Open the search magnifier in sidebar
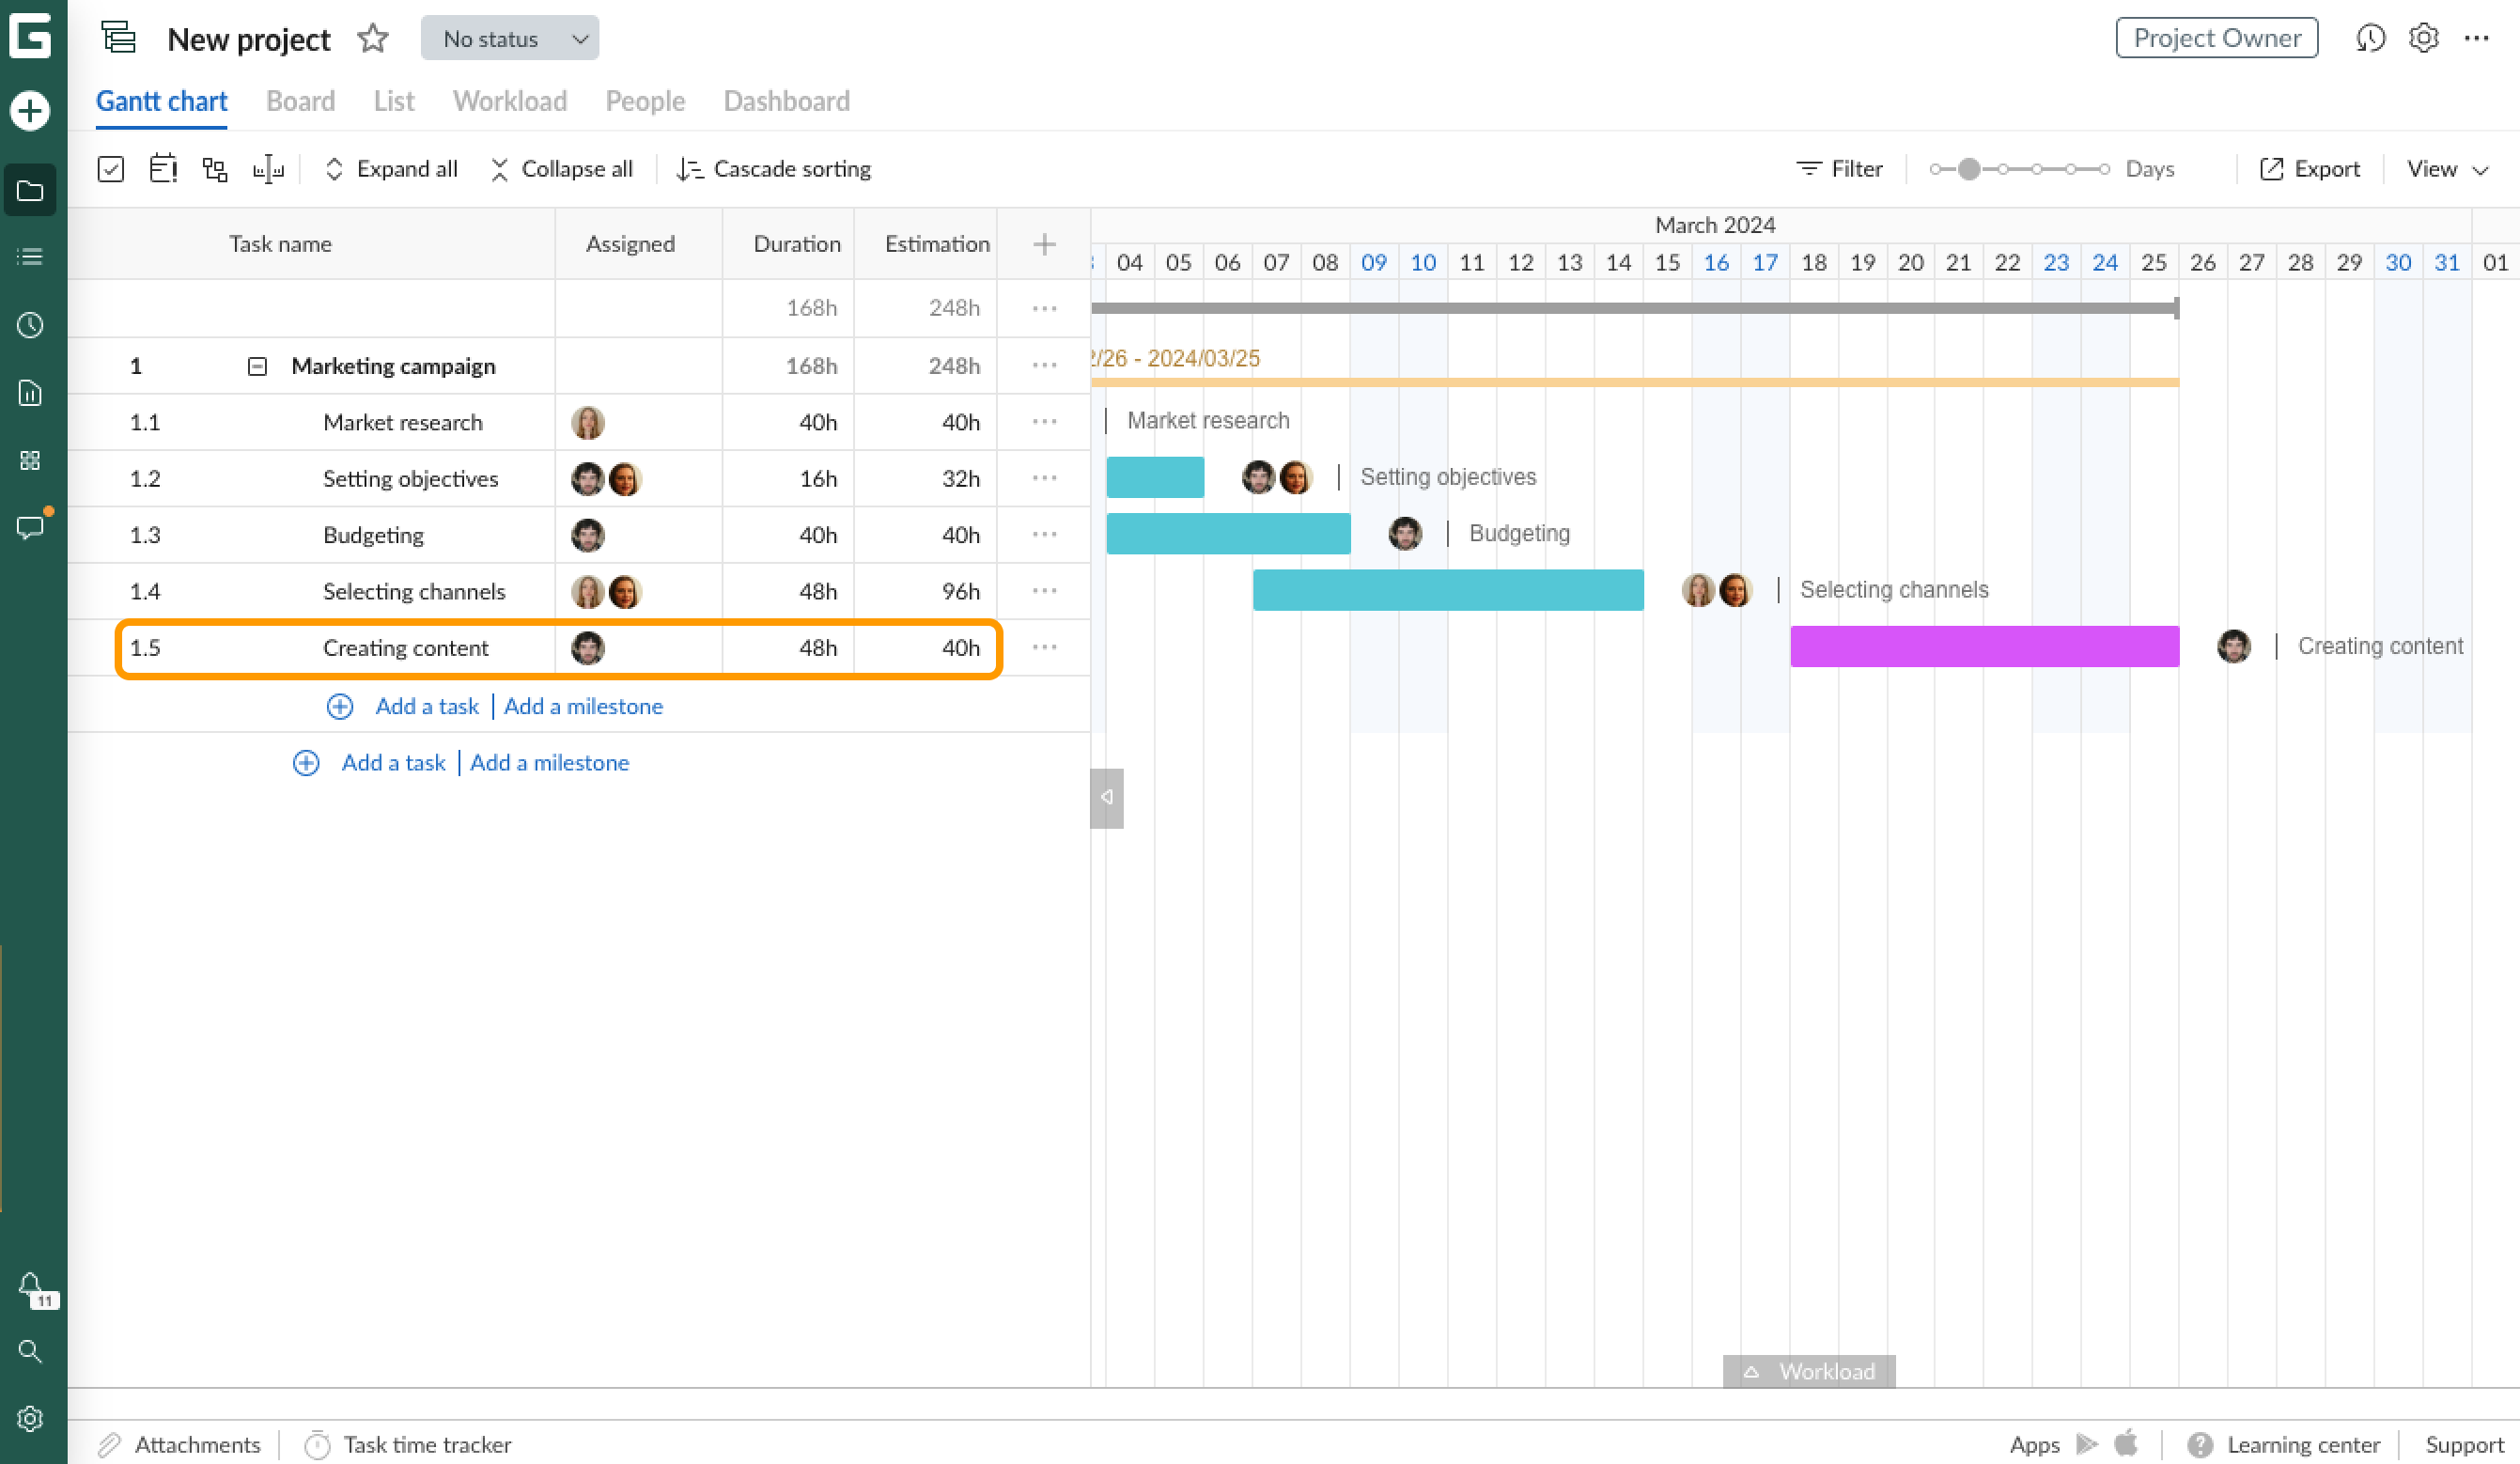Screen dimensions: 2520x1464 click(30, 1351)
